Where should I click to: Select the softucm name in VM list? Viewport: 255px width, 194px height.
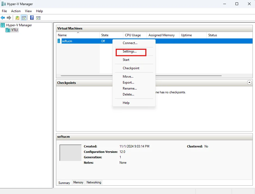tap(67, 41)
